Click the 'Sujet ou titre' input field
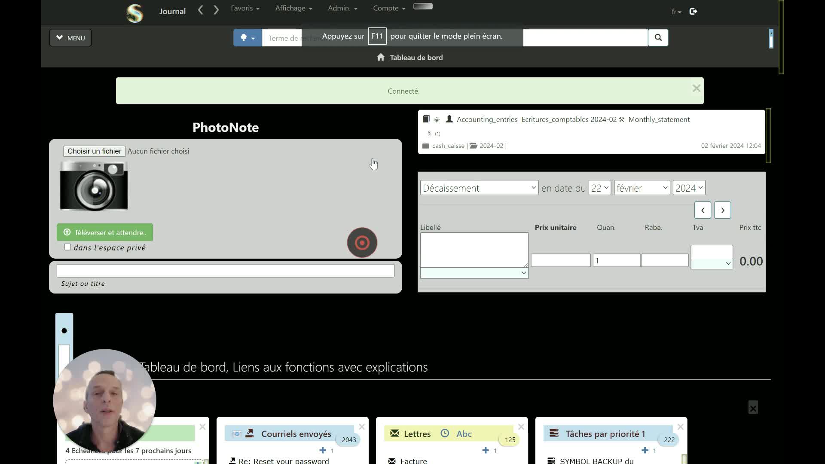 (225, 271)
